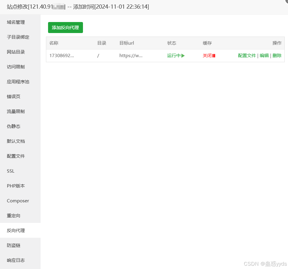The height and width of the screenshot is (269, 288).
Task: Click the 删除 link for the proxy
Action: pyautogui.click(x=277, y=55)
